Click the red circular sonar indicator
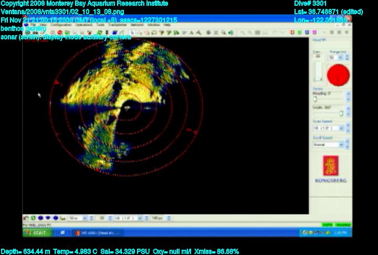 pos(338,75)
